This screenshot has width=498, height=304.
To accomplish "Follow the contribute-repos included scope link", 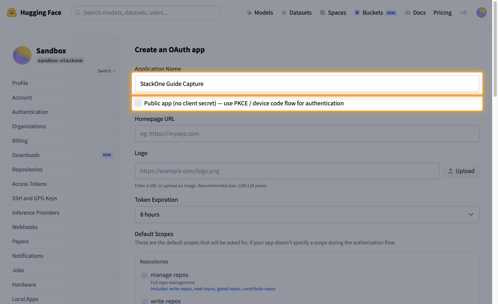I will (x=259, y=289).
